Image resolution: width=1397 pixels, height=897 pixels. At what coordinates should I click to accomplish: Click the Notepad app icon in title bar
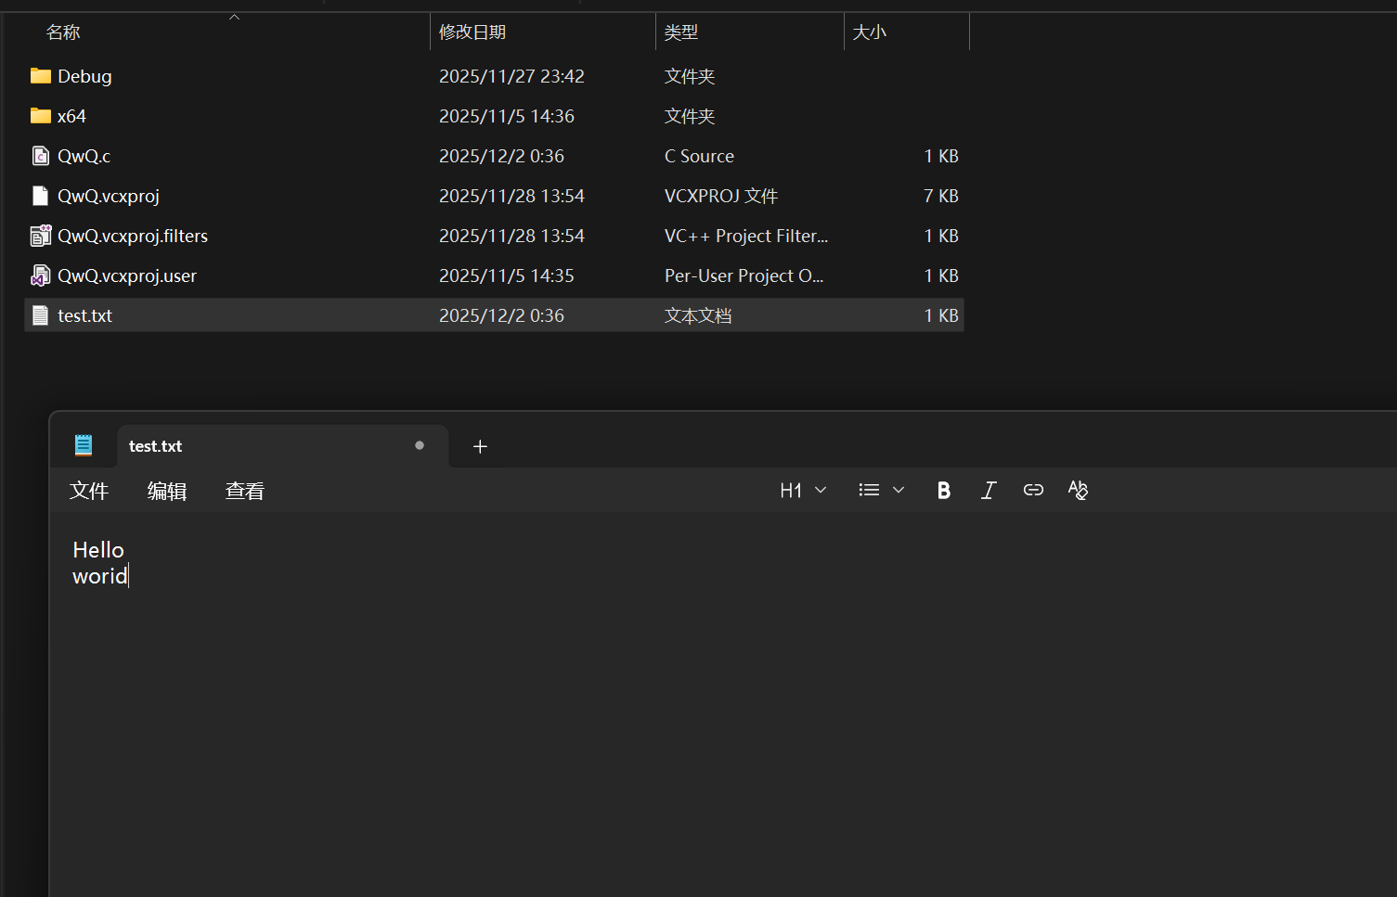(84, 446)
